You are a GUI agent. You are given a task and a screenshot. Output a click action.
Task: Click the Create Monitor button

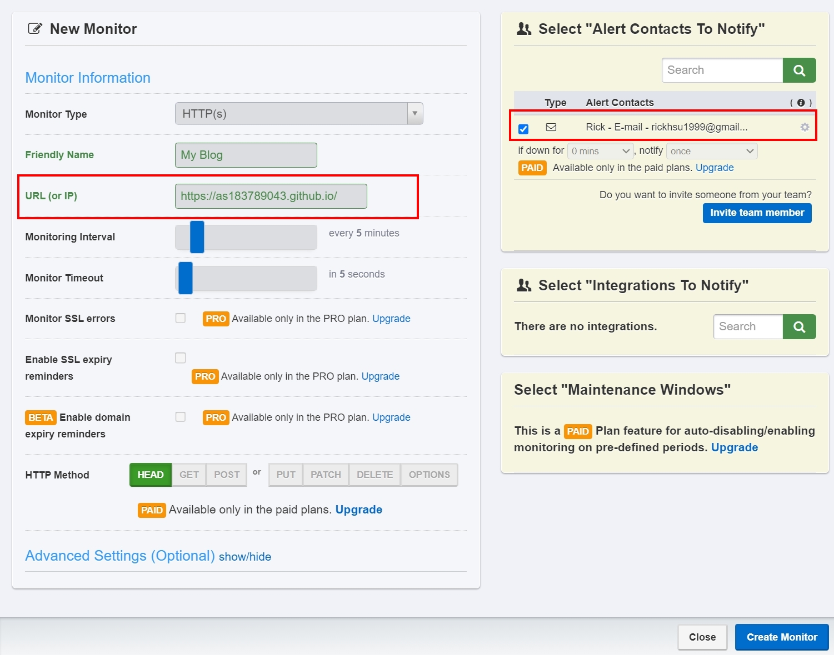(781, 637)
